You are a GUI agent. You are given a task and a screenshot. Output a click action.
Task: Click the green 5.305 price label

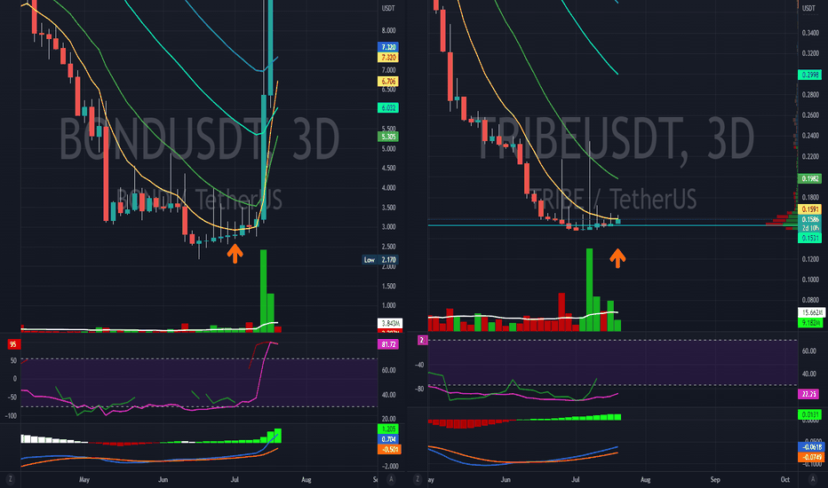pos(388,137)
